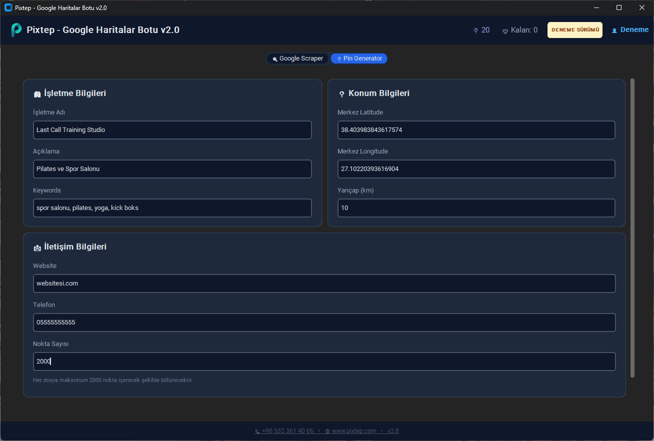The height and width of the screenshot is (441, 654).
Task: Select the Pin Generator tab
Action: pos(359,58)
